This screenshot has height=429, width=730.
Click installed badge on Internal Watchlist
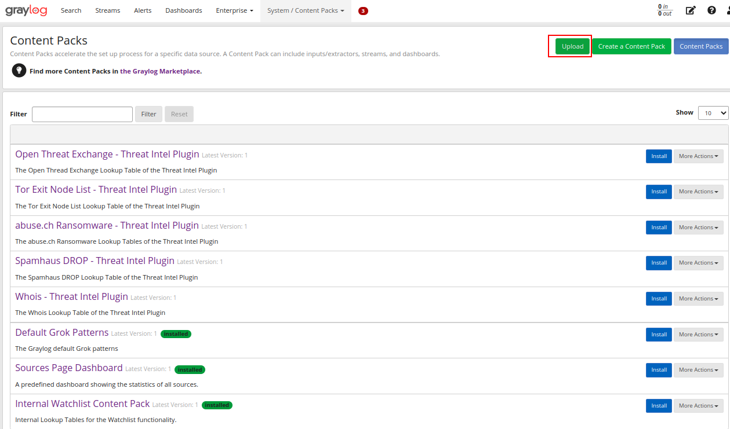tap(217, 405)
